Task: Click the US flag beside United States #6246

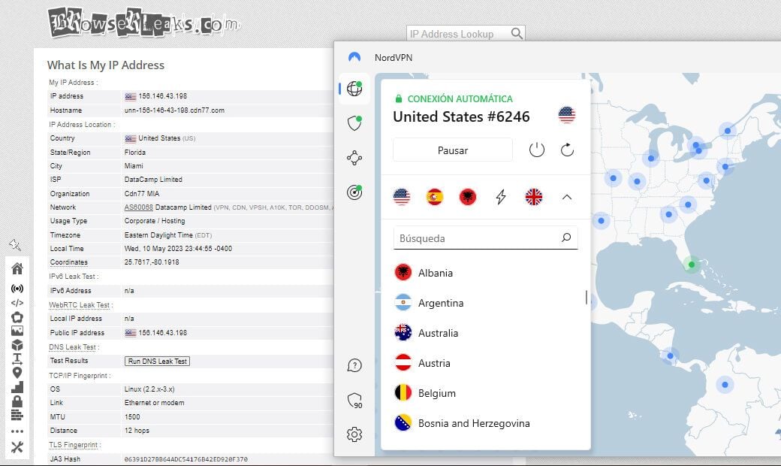Action: [566, 115]
